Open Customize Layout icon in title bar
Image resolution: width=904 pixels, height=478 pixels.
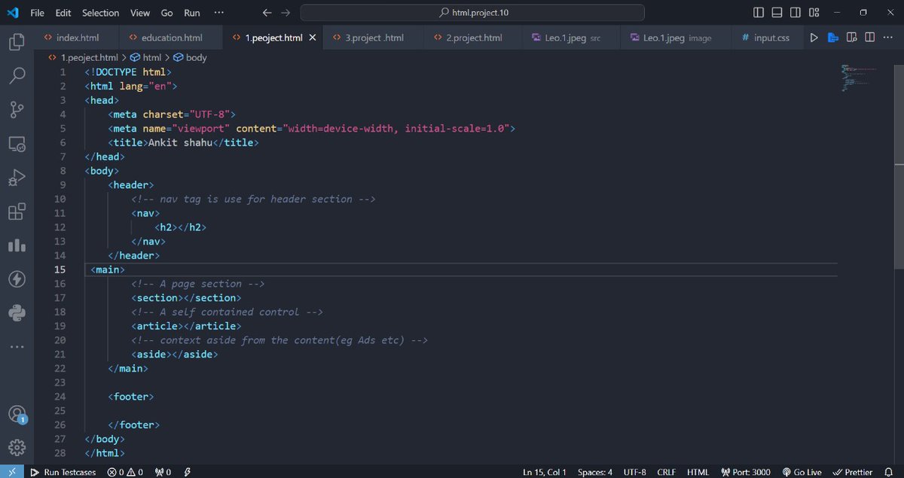pyautogui.click(x=814, y=13)
